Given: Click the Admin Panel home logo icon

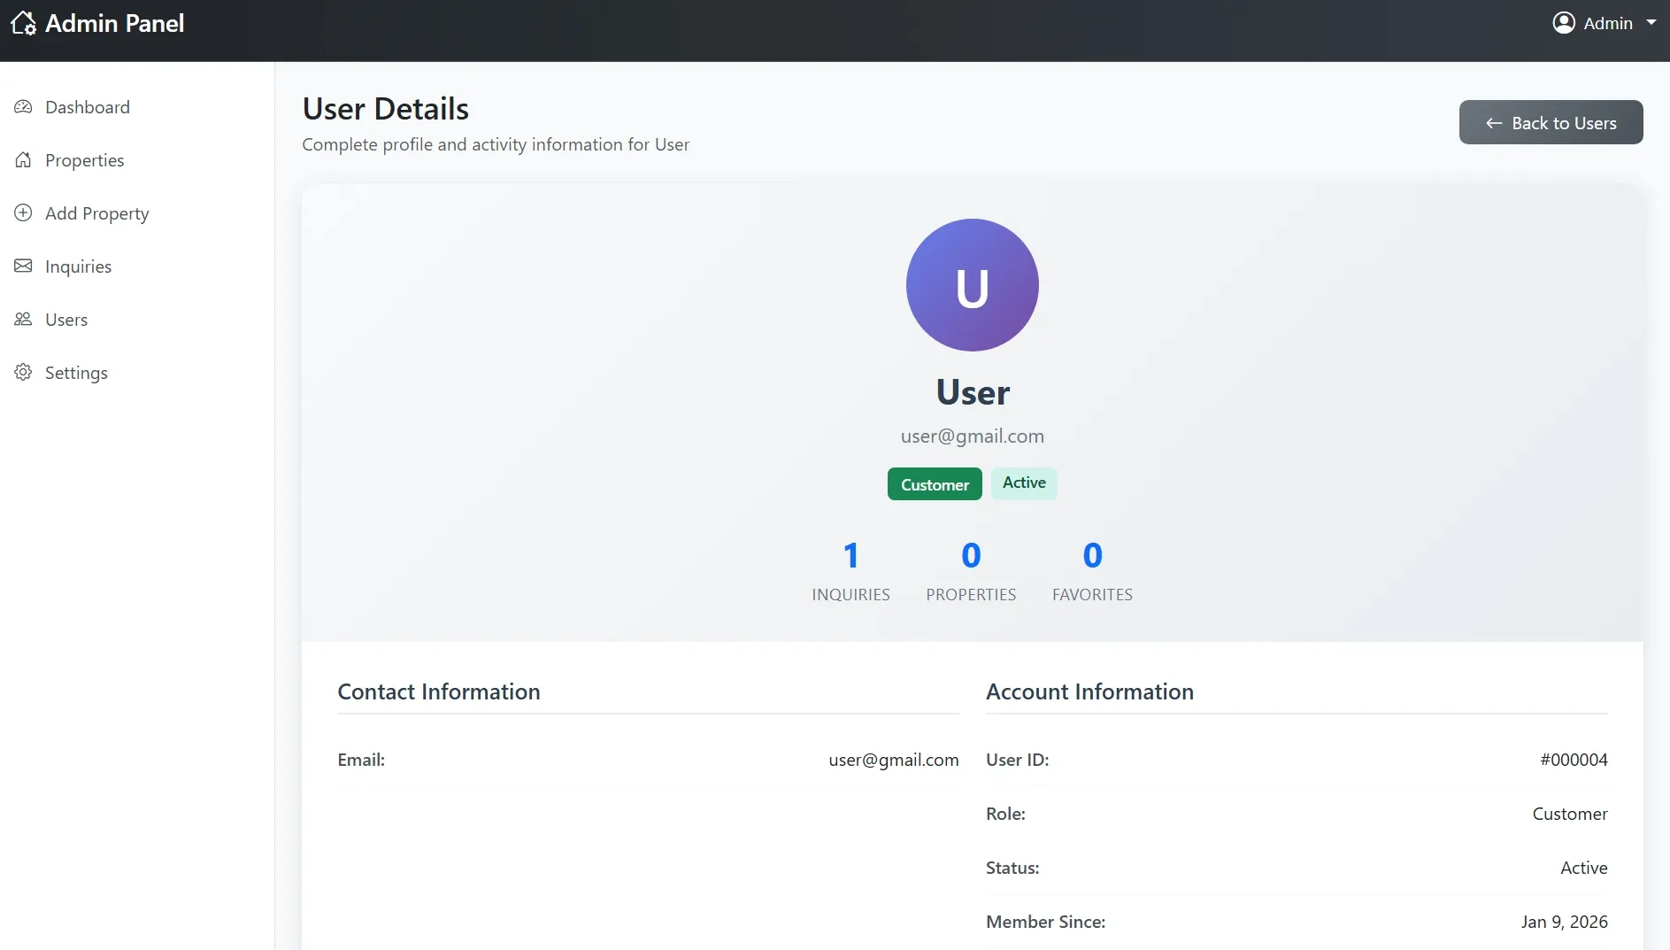Looking at the screenshot, I should (x=21, y=23).
